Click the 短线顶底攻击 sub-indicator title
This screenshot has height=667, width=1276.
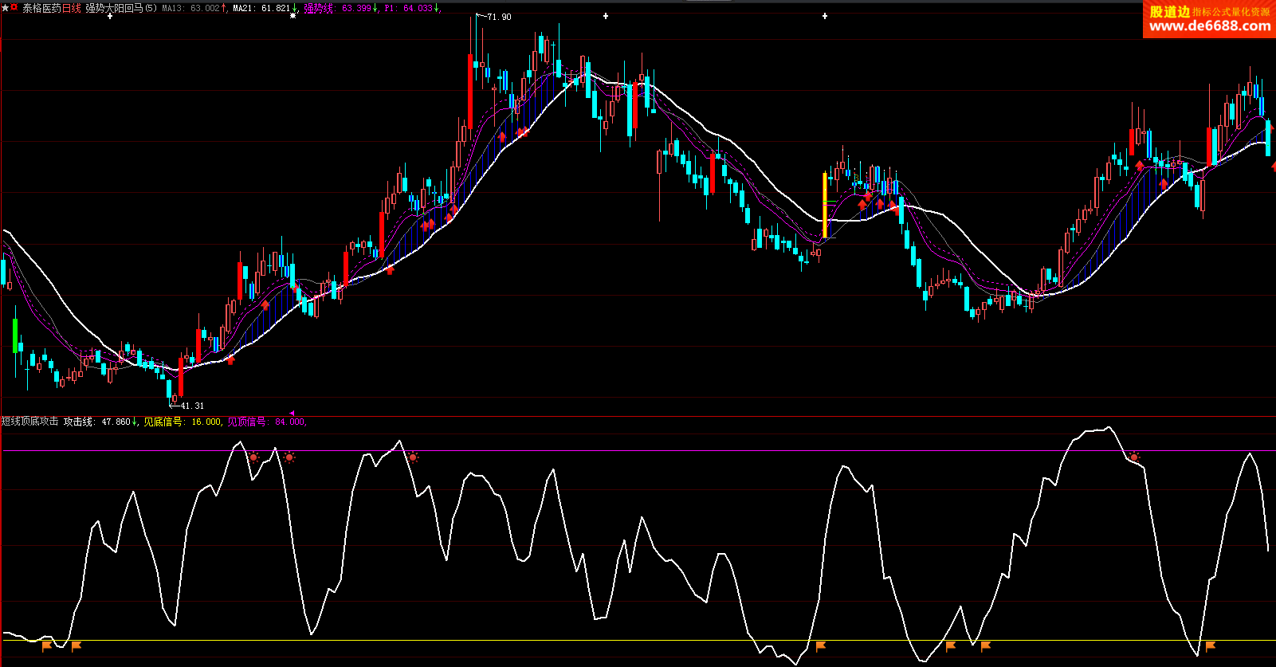click(29, 422)
